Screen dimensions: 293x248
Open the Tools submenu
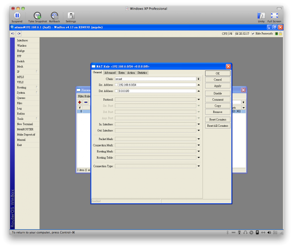click(27, 119)
